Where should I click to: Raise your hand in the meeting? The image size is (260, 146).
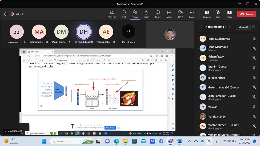pyautogui.click(x=146, y=14)
